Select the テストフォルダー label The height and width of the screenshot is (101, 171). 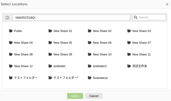click(x=26, y=78)
